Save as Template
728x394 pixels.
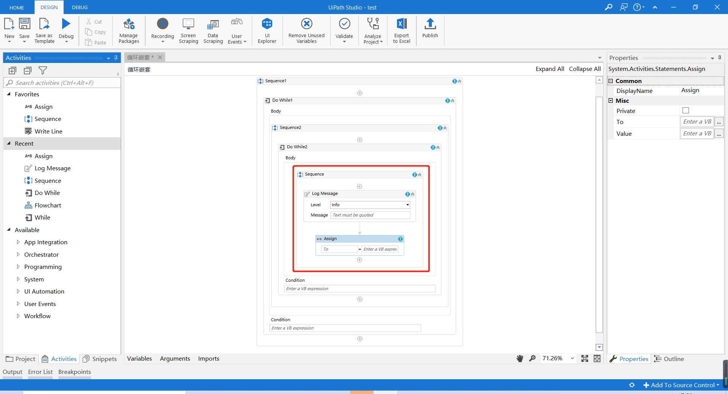click(44, 30)
